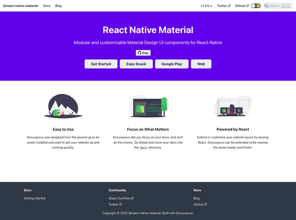The image size is (296, 220).
Task: Click the tagline about Material Design UI components
Action: pos(148,43)
